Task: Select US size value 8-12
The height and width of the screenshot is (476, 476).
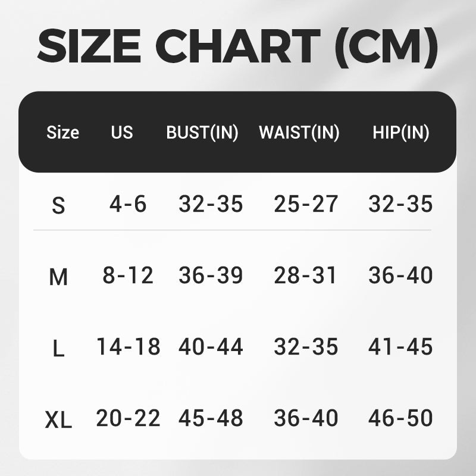Action: click(x=128, y=275)
